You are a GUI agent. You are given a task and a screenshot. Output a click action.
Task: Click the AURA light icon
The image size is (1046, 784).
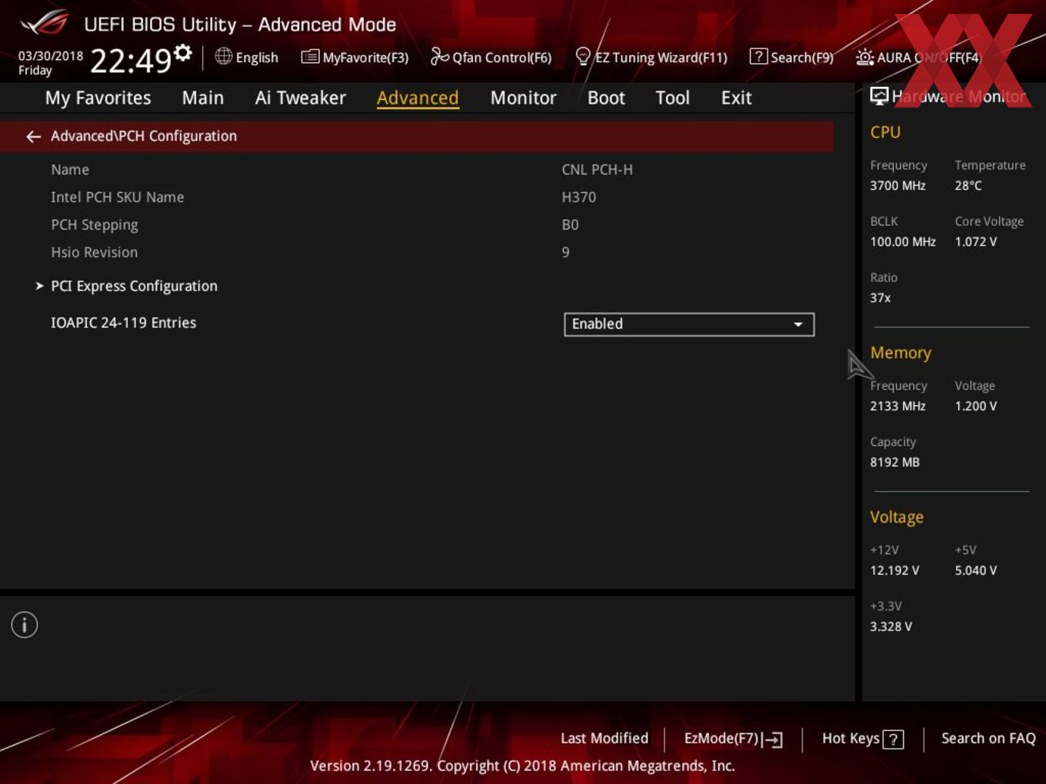[x=864, y=57]
